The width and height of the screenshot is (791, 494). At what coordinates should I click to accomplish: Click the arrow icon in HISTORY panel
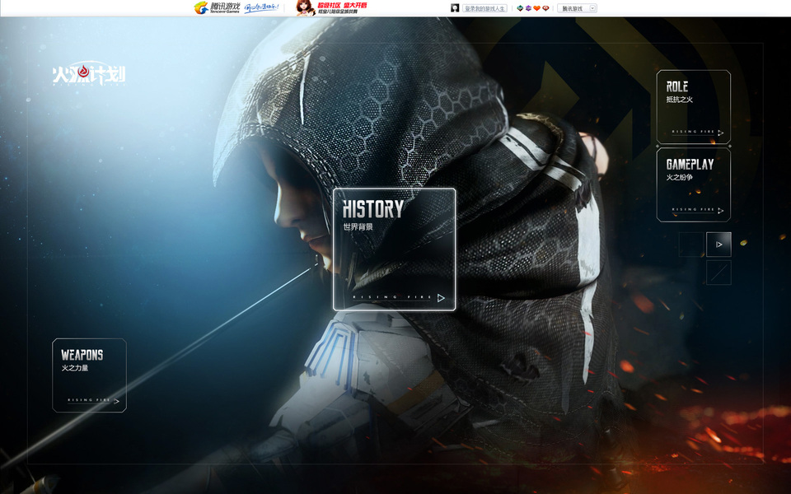coord(441,298)
